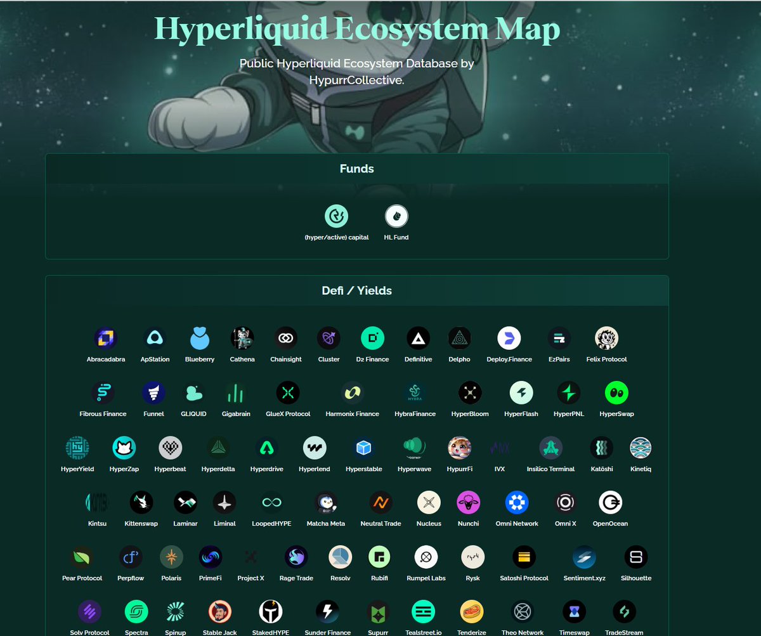Select the Abracadabra project icon

pos(106,339)
